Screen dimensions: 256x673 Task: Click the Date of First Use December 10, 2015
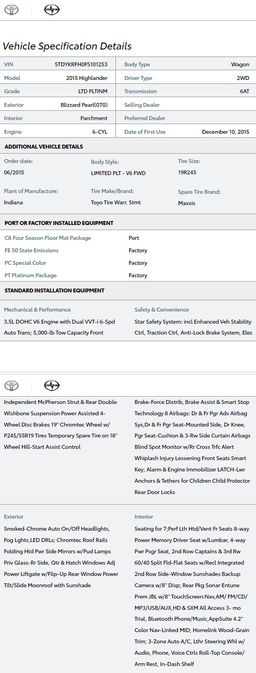pos(226,132)
